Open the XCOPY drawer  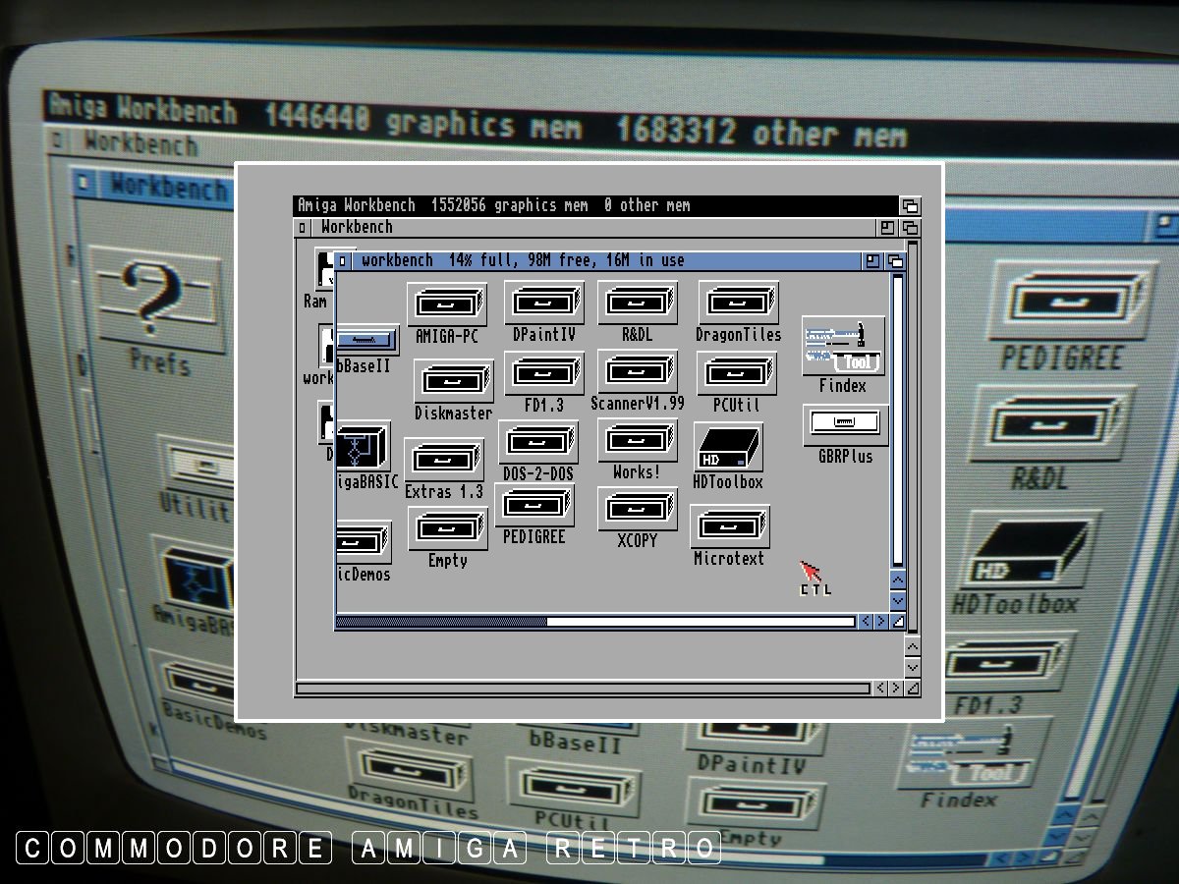pos(637,509)
